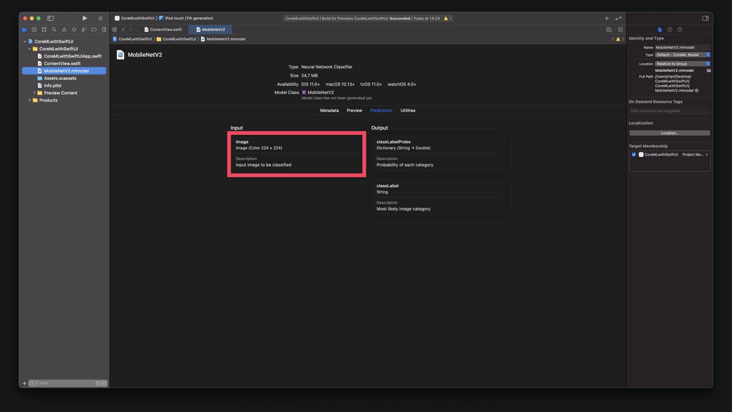This screenshot has height=412, width=732.
Task: Toggle the navigator sidebar icon
Action: pyautogui.click(x=50, y=18)
